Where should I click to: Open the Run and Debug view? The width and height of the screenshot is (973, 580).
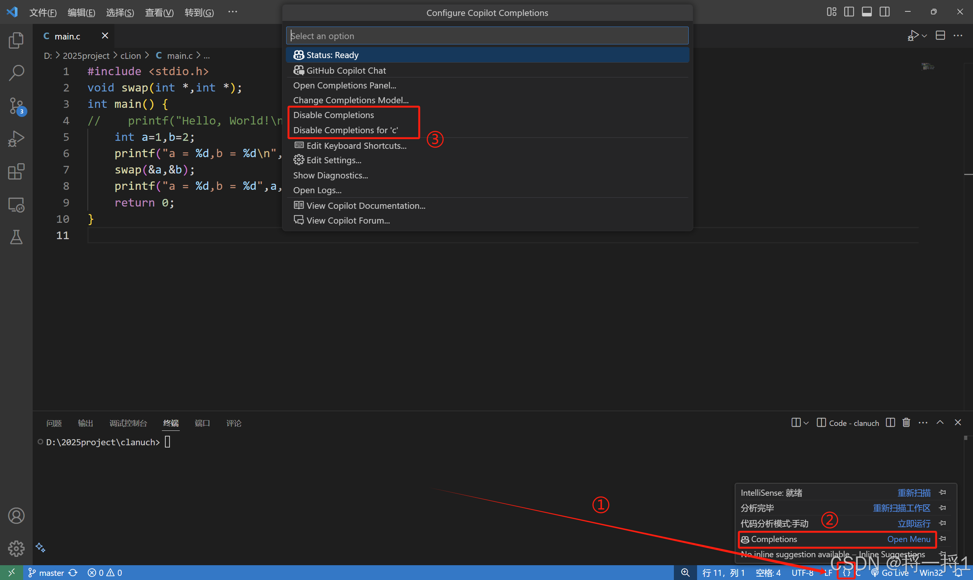[x=16, y=138]
